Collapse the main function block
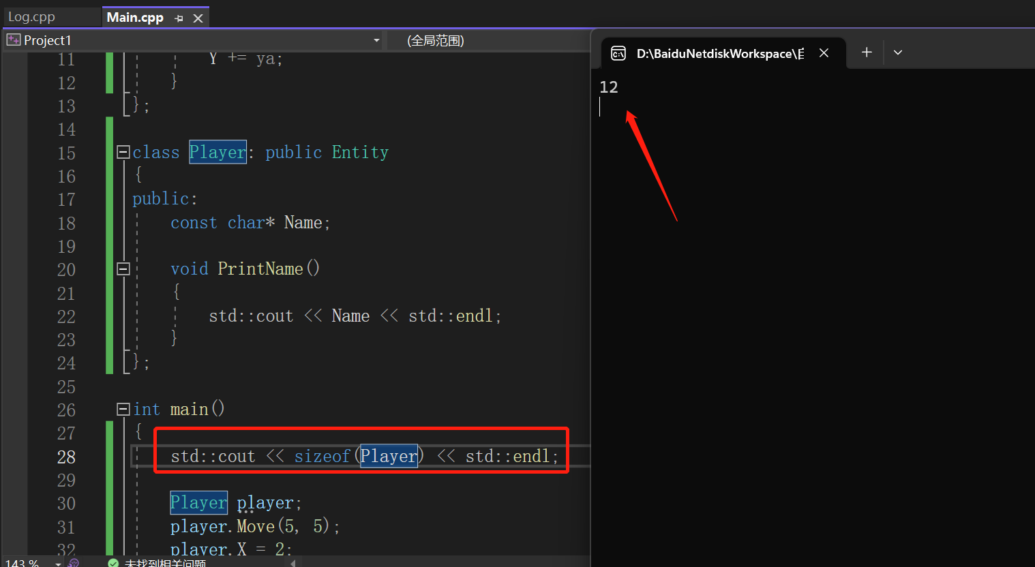The image size is (1035, 567). (x=123, y=409)
